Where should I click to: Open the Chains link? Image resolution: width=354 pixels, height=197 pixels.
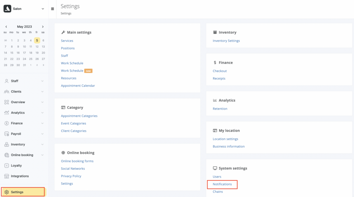(218, 192)
